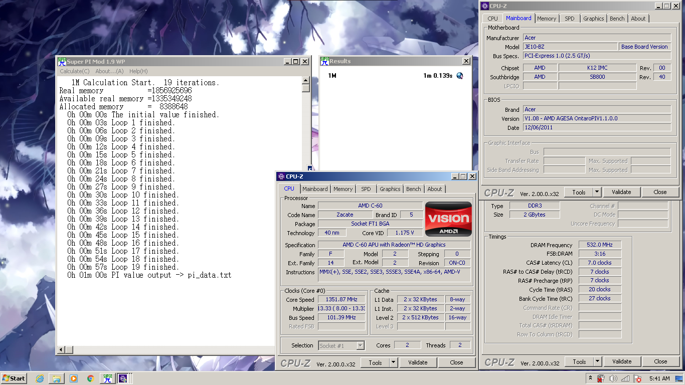Screen dimensions: 685x385
Task: Switch to Mainboard tab in front CPU-Z
Action: 315,189
